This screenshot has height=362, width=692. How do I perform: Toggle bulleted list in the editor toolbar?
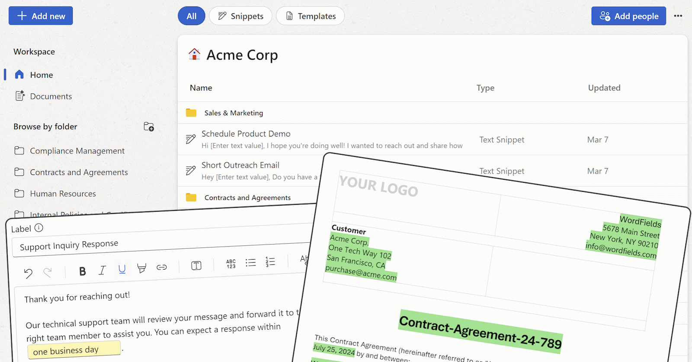(x=251, y=262)
